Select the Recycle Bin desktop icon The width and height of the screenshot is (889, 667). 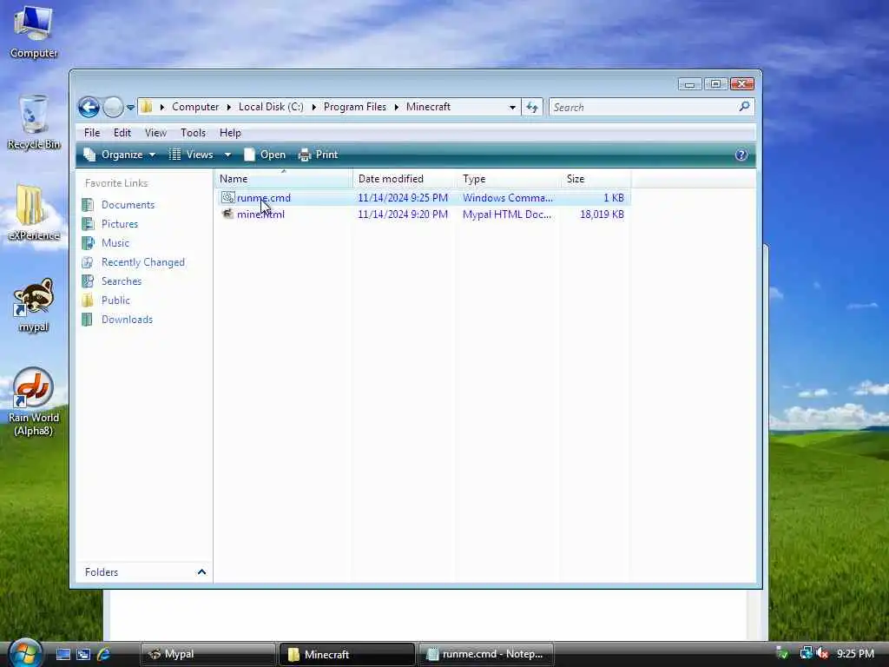coord(34,122)
